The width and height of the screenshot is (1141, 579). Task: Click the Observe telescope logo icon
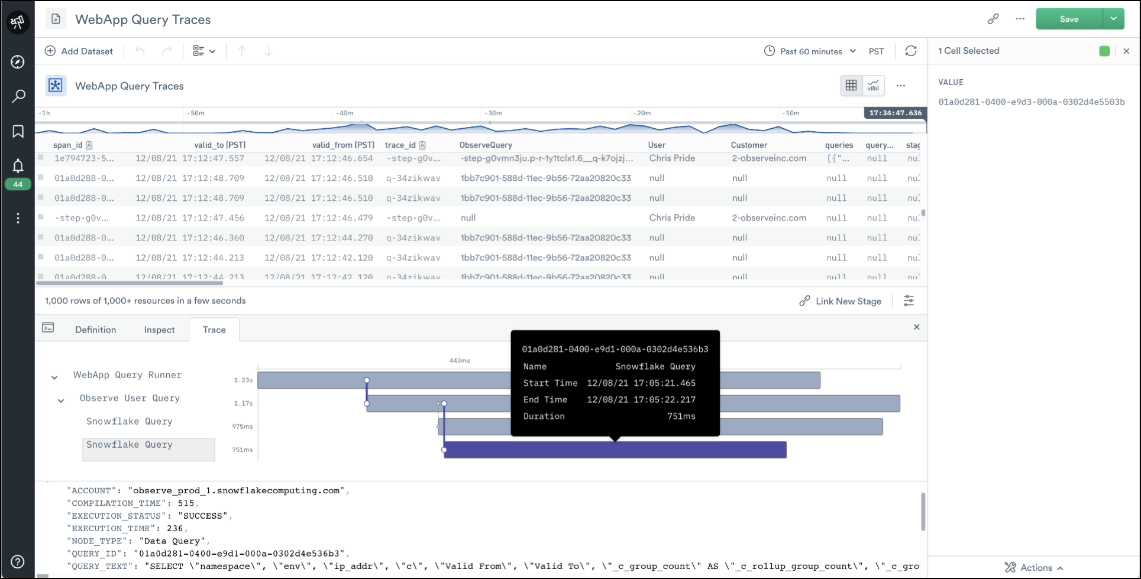coord(18,22)
